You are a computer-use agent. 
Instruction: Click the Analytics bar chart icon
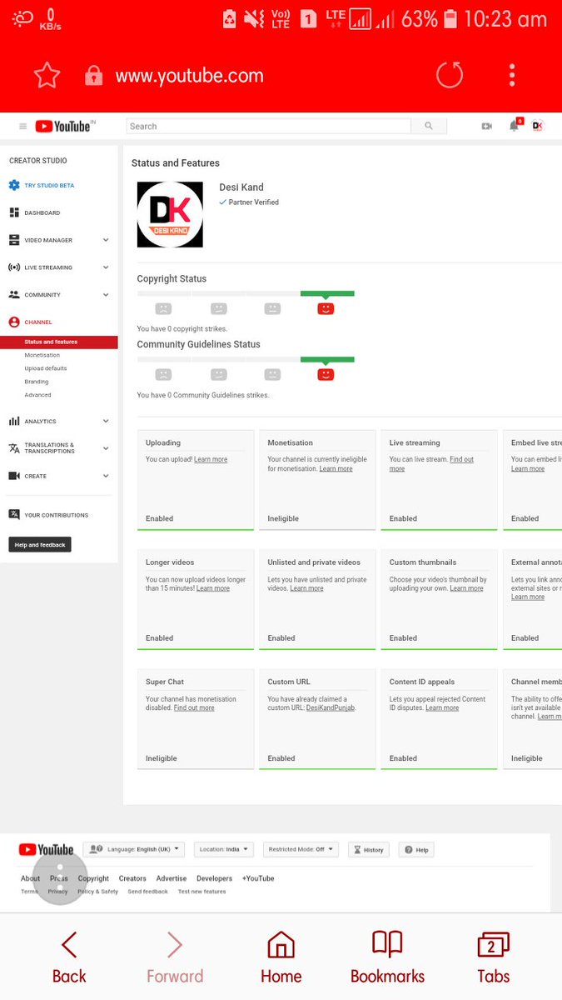click(14, 422)
